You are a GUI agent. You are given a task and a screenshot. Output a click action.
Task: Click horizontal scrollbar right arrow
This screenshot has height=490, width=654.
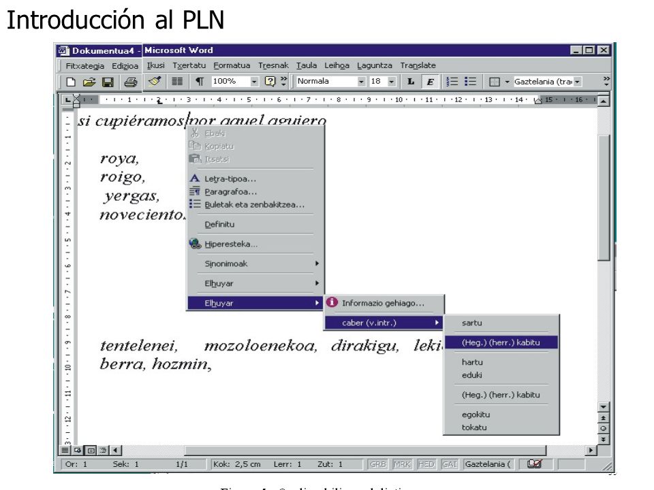click(x=591, y=450)
